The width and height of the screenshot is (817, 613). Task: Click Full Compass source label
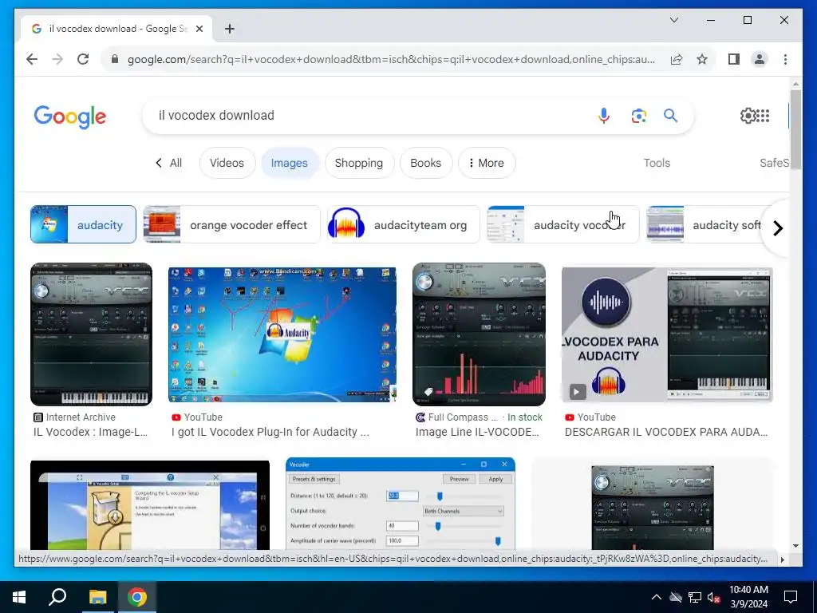click(458, 417)
